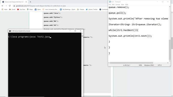This screenshot has height=97, width=173.
Task: Maximize the cmd.exe window
Action: click(75, 31)
